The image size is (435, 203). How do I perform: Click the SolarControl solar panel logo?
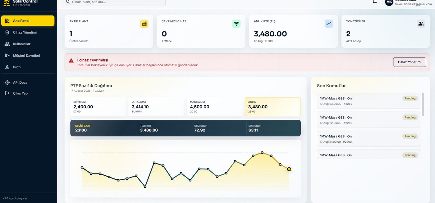coord(7,2)
